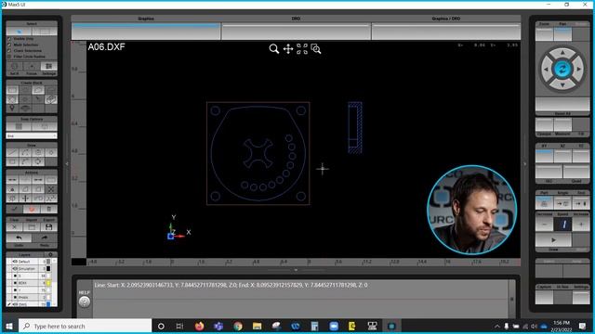Screen dimensions: 595x334
Task: Click the checkmark confirm icon in Actions
Action: coord(15,209)
